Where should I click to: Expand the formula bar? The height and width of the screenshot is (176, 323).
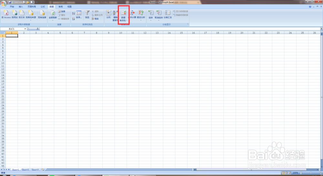pos(321,29)
